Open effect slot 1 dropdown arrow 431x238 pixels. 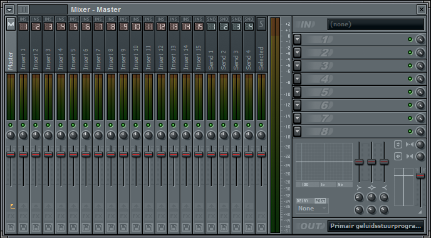tap(297, 39)
